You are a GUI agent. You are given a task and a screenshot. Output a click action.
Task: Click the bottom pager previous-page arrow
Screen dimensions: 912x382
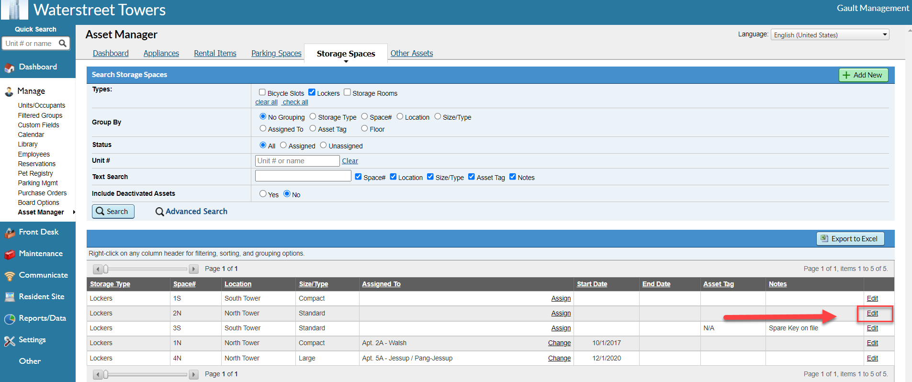point(98,374)
